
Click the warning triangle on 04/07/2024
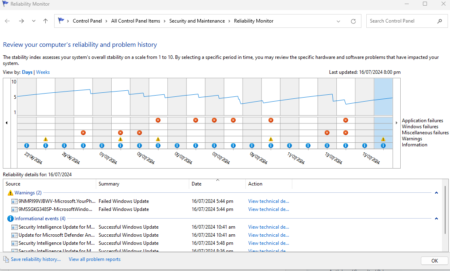[x=158, y=140]
